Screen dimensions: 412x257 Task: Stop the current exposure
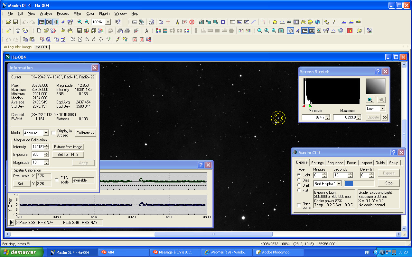389,183
